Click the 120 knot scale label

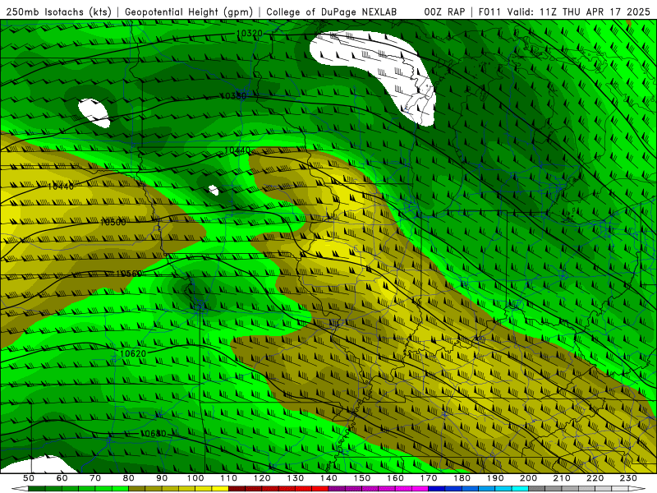point(262,478)
